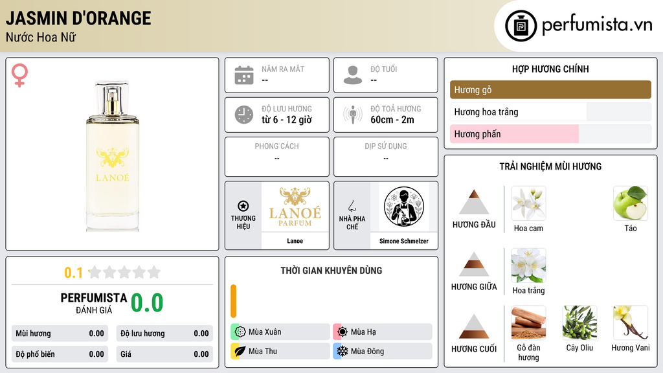663x373 pixels.
Task: Open the Hương Vani note image
Action: [x=631, y=323]
